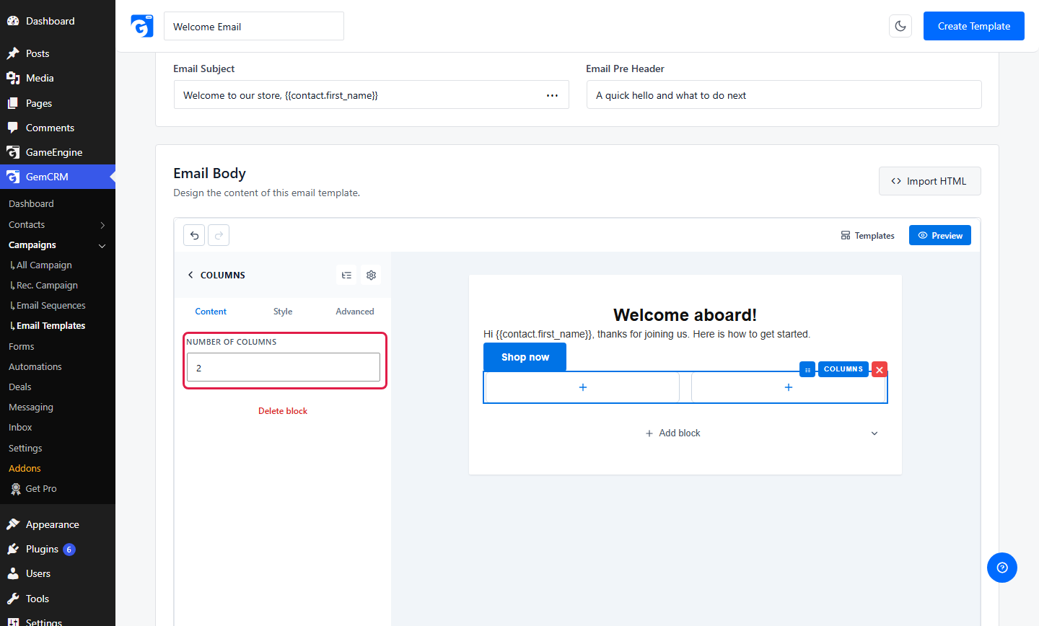Focus the Number of Columns field
Image resolution: width=1039 pixels, height=626 pixels.
284,367
